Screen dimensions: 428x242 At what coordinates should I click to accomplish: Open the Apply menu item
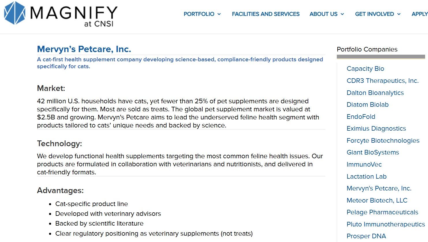(x=419, y=14)
